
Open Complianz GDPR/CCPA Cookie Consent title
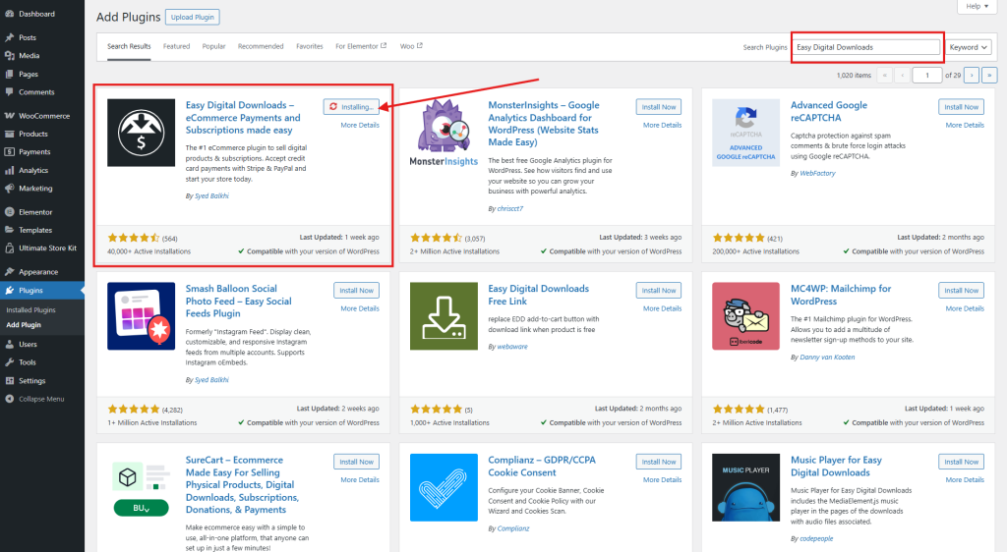tap(542, 467)
